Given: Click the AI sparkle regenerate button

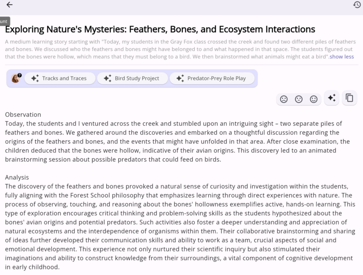Looking at the screenshot, I should click(x=332, y=98).
